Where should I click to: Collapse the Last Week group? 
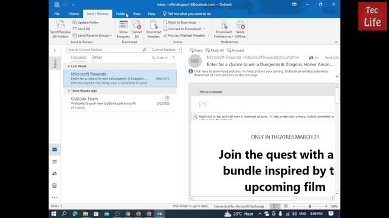69,66
